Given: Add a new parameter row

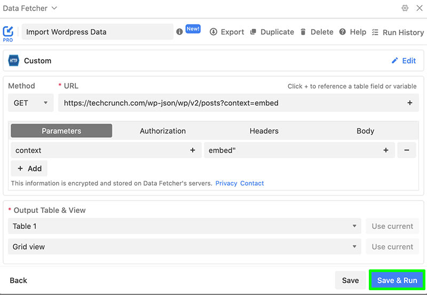Looking at the screenshot, I should (x=29, y=169).
